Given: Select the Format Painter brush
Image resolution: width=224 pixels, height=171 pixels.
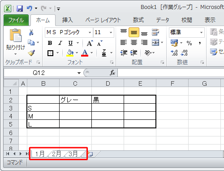Looking at the screenshot, I should (31, 53).
